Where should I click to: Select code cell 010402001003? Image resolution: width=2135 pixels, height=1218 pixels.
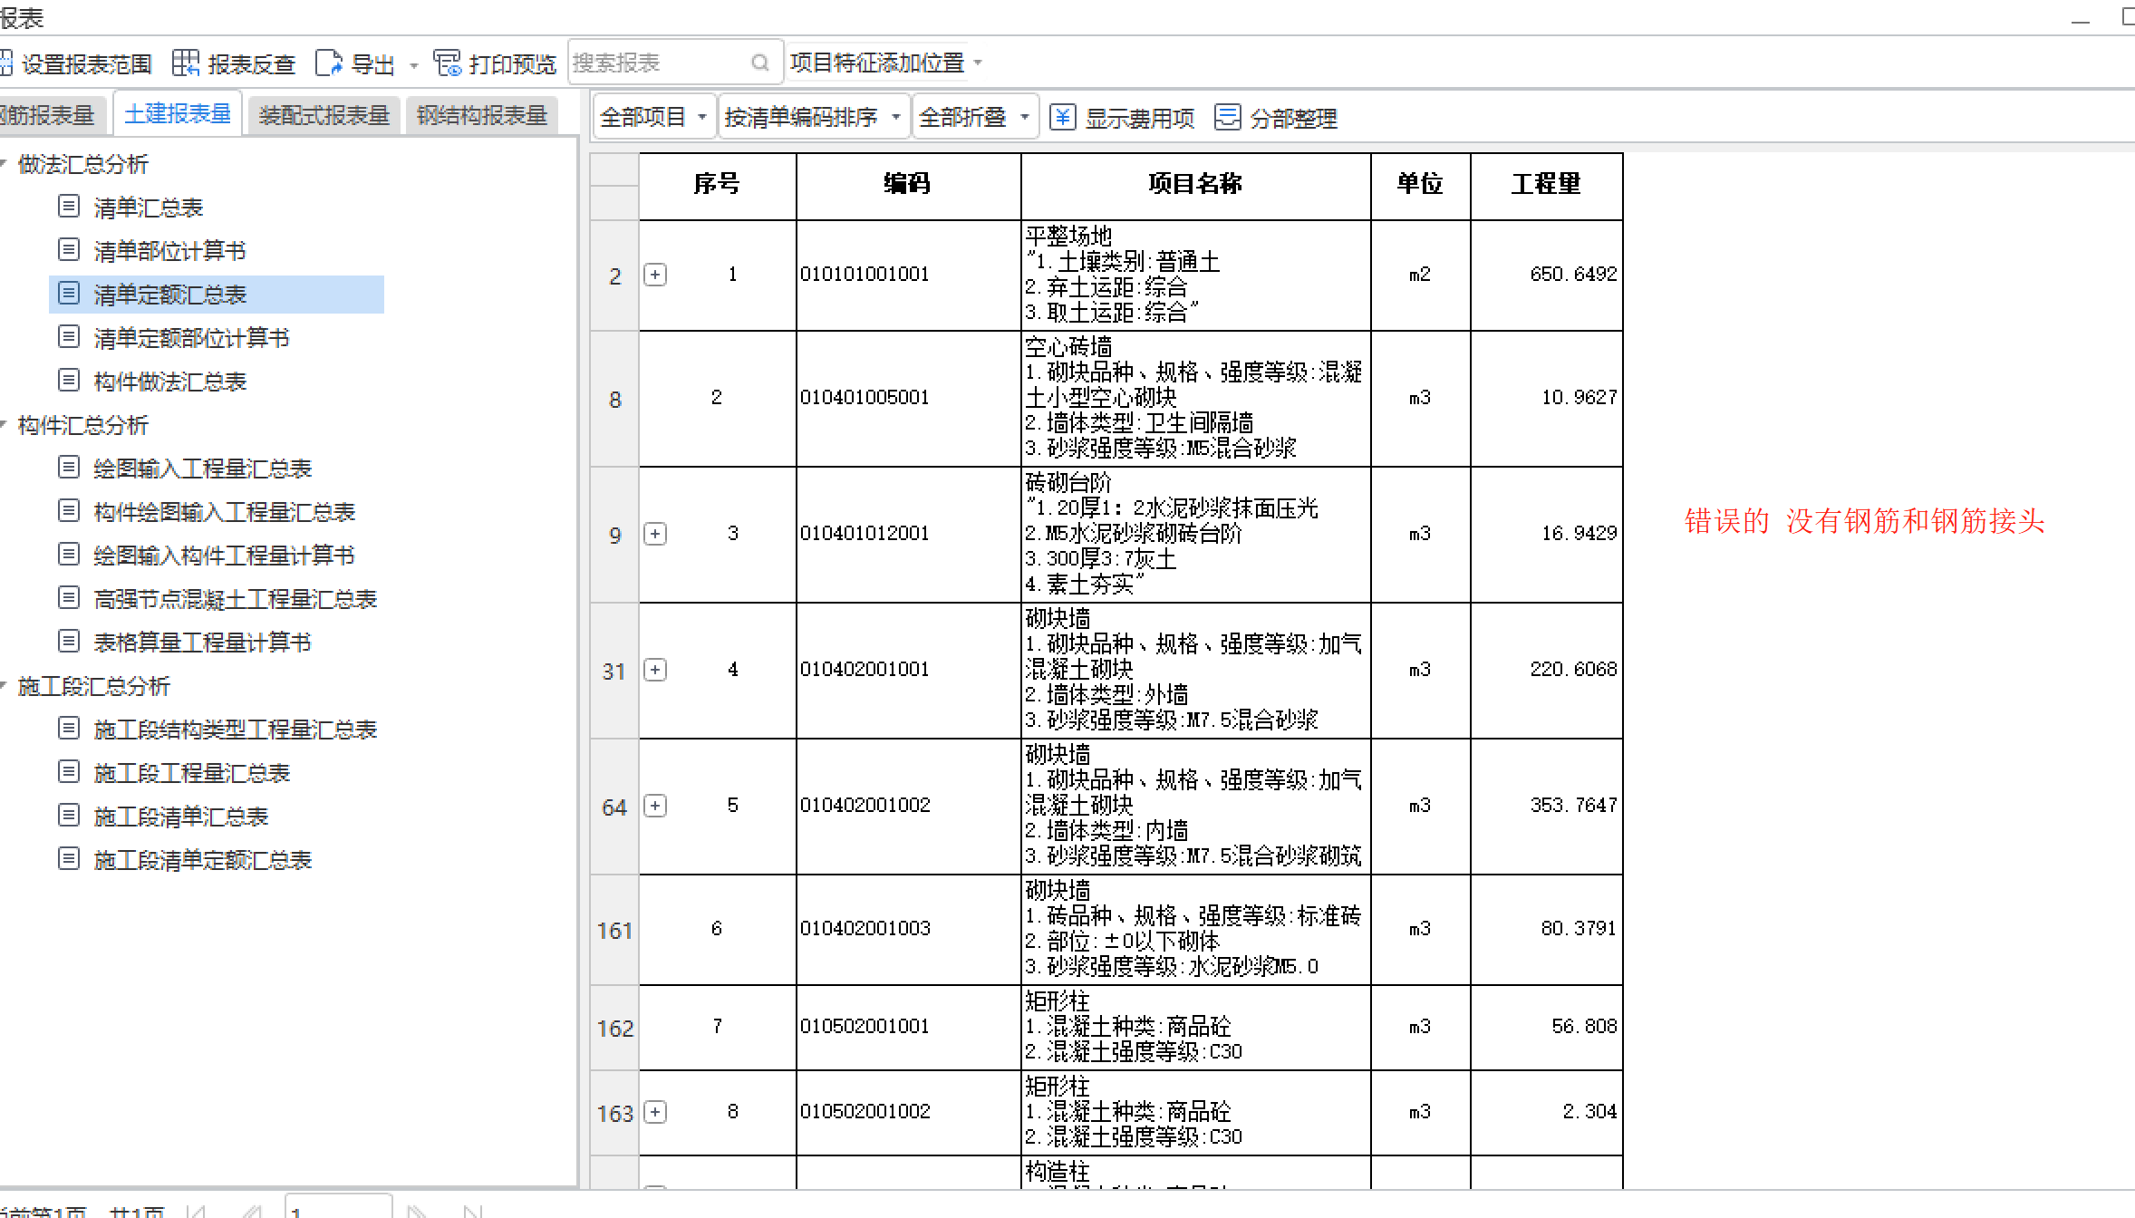coord(908,929)
